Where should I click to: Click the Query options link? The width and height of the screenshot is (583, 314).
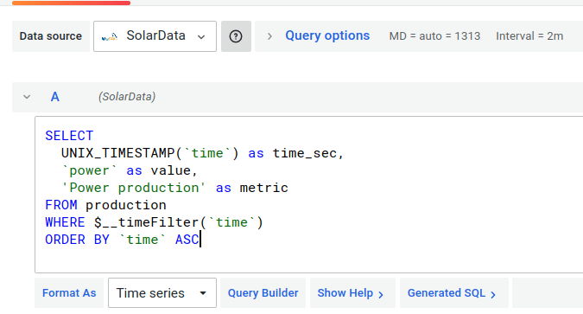tap(327, 35)
